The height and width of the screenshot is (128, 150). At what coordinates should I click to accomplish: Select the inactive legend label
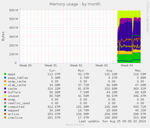coord(15,118)
